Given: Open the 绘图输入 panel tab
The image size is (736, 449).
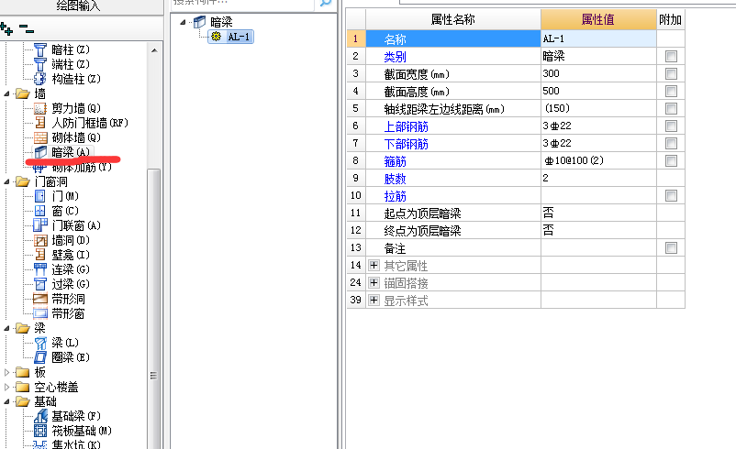Looking at the screenshot, I should (78, 5).
